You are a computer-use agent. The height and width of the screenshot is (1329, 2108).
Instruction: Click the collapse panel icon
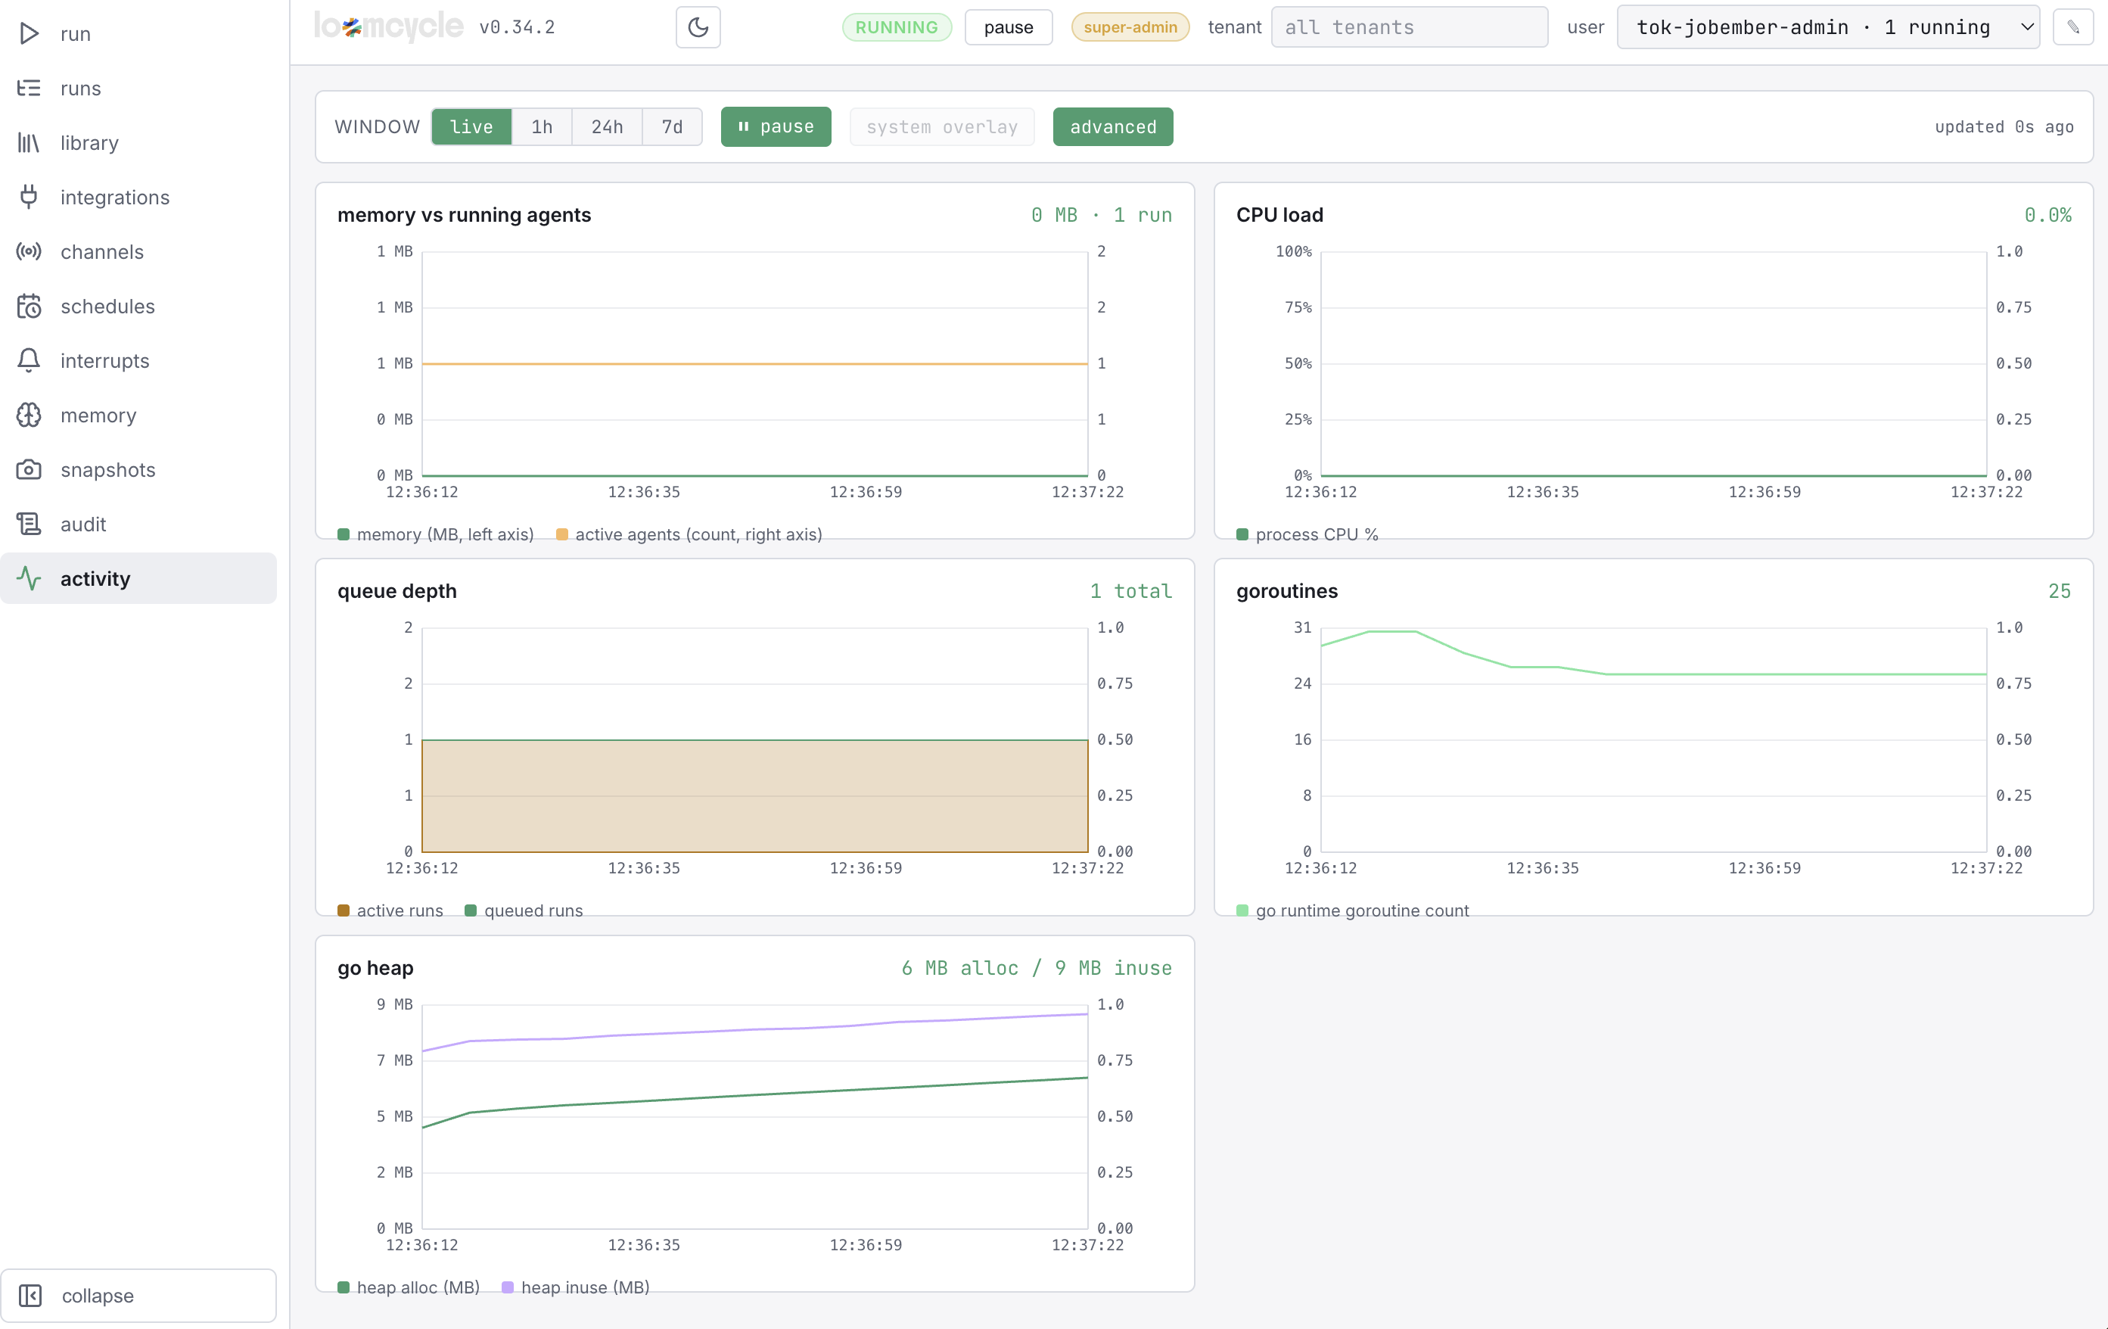[30, 1296]
